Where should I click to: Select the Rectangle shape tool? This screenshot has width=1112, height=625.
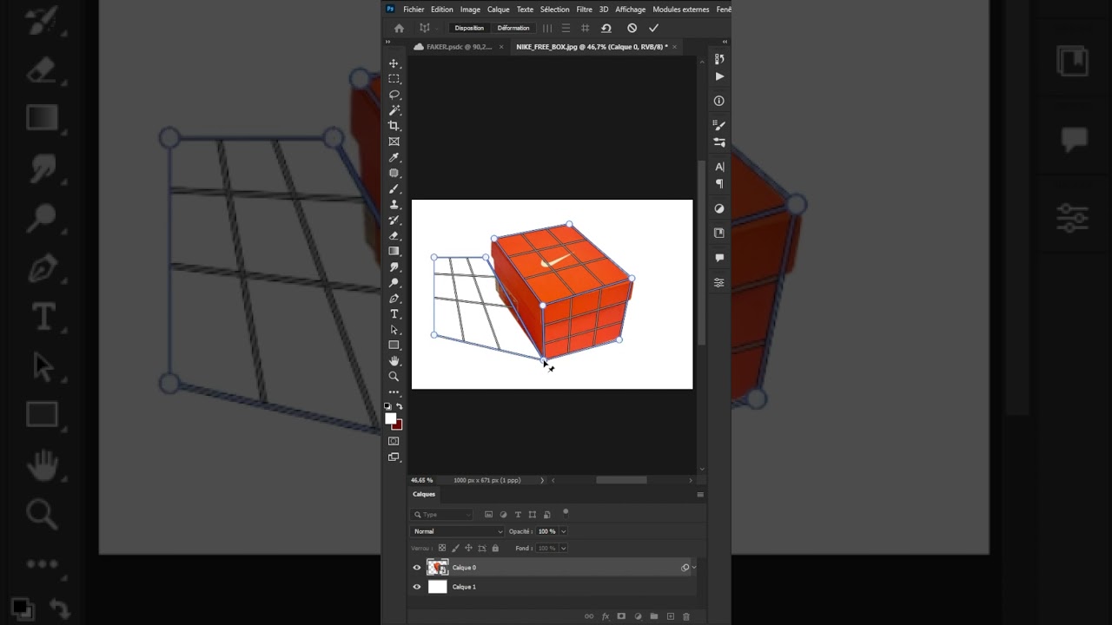pos(394,345)
